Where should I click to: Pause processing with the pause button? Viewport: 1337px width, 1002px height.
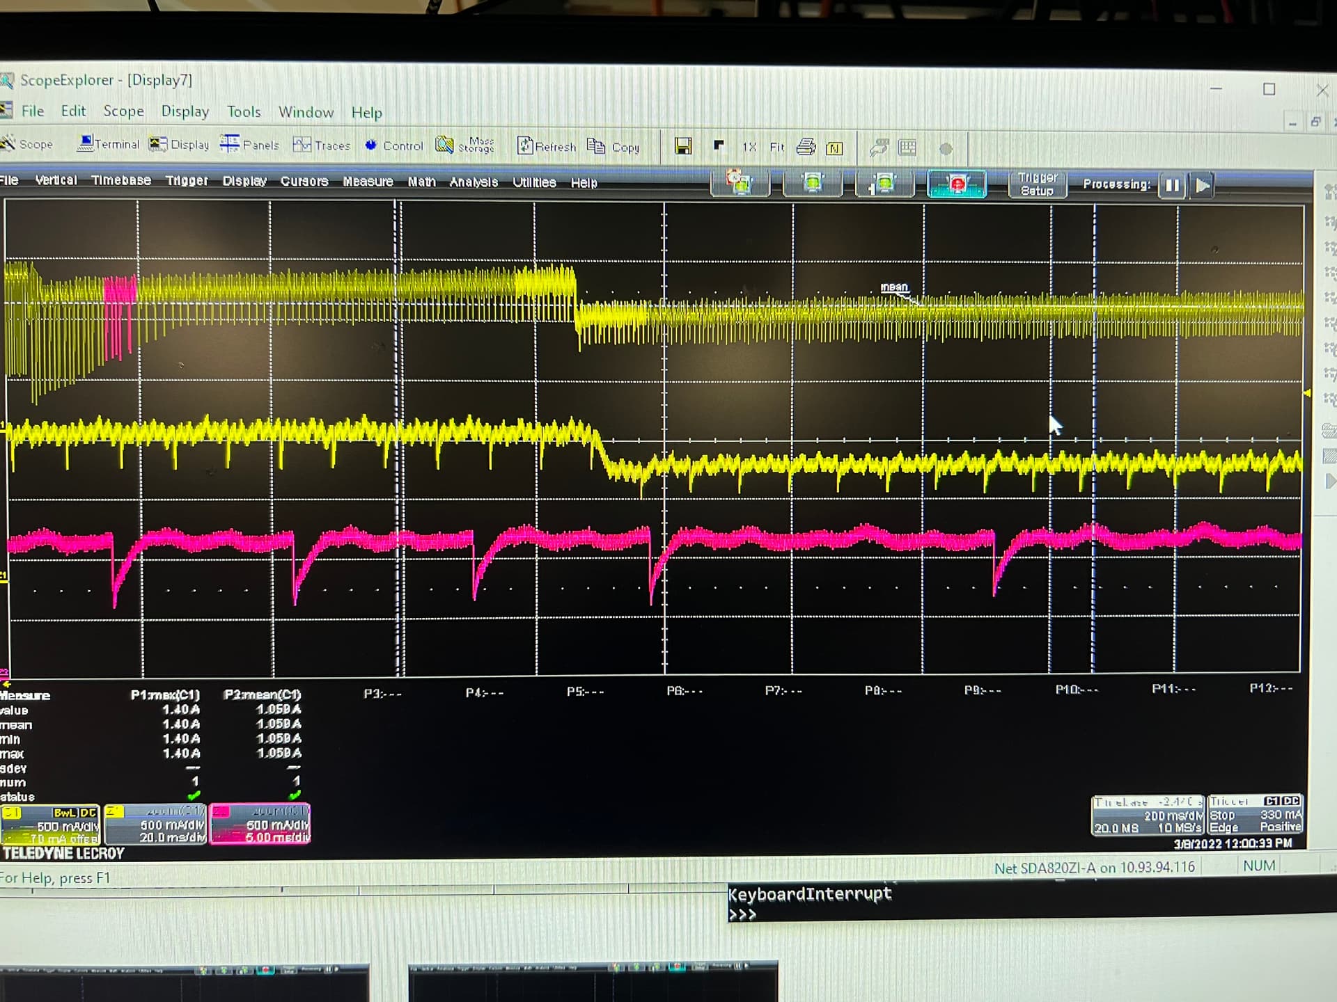point(1172,186)
